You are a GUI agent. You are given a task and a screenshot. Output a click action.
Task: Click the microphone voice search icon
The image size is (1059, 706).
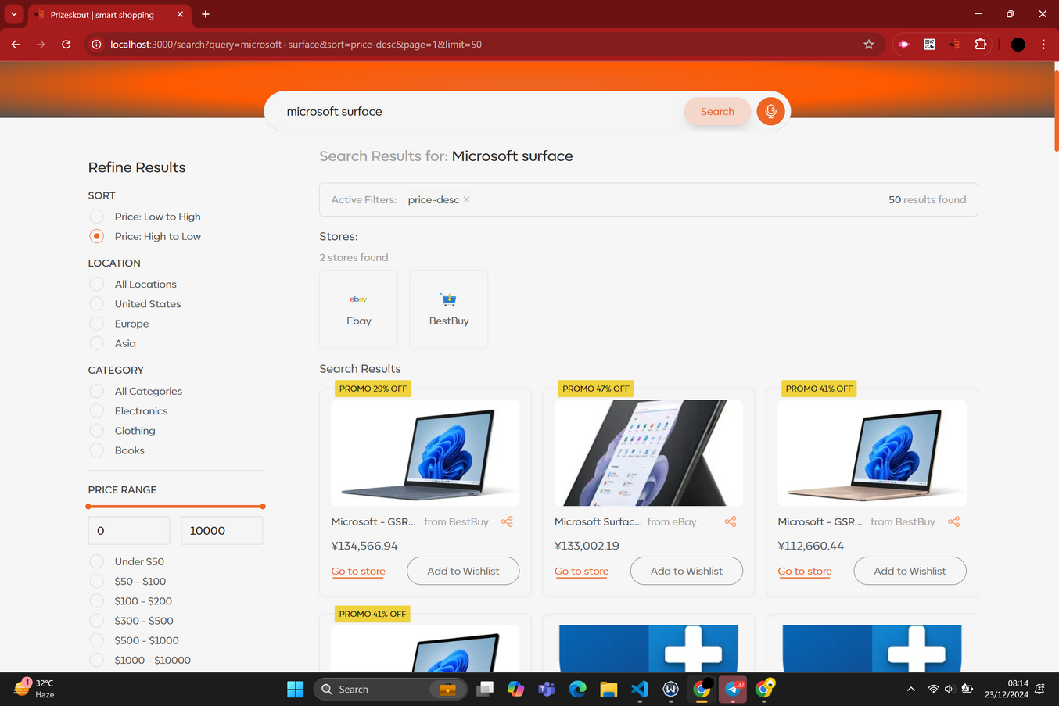770,111
